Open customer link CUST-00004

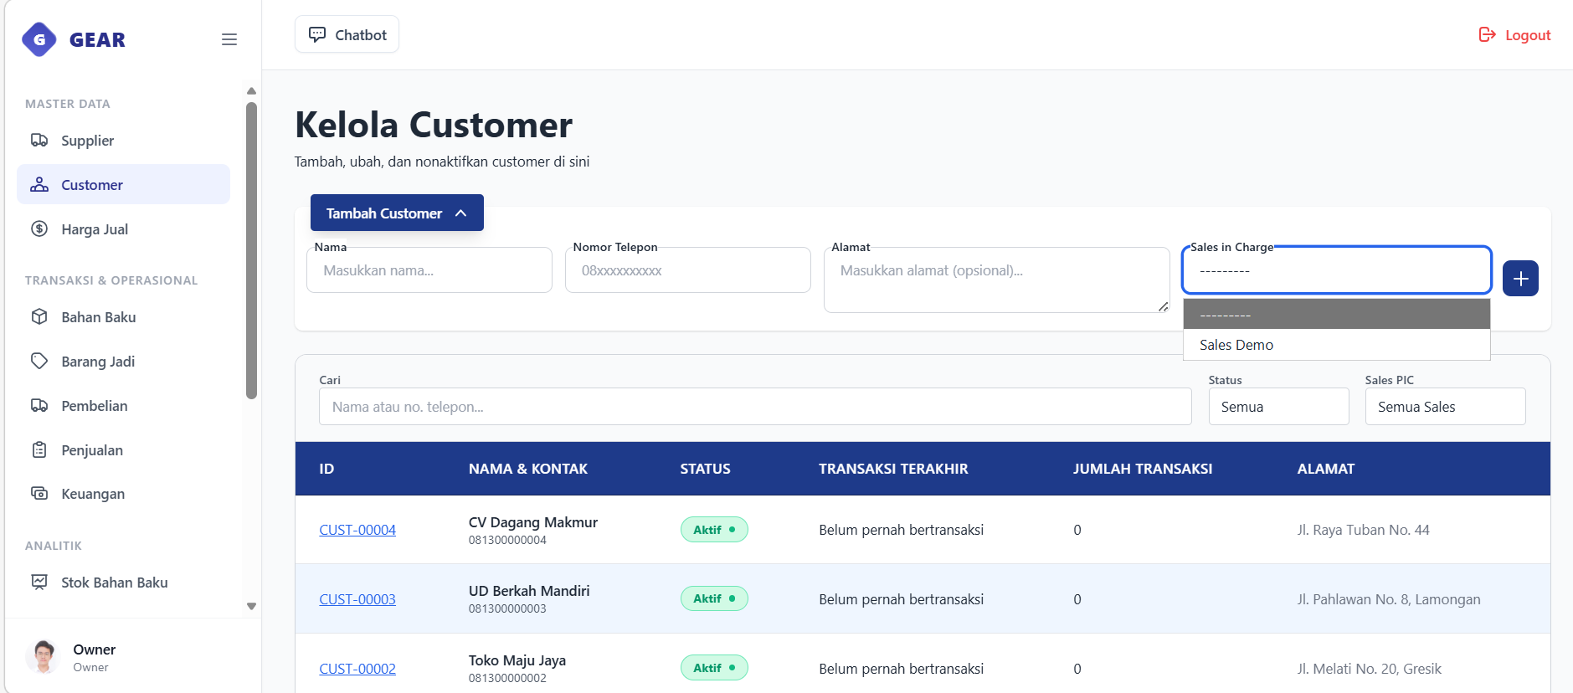pos(357,530)
